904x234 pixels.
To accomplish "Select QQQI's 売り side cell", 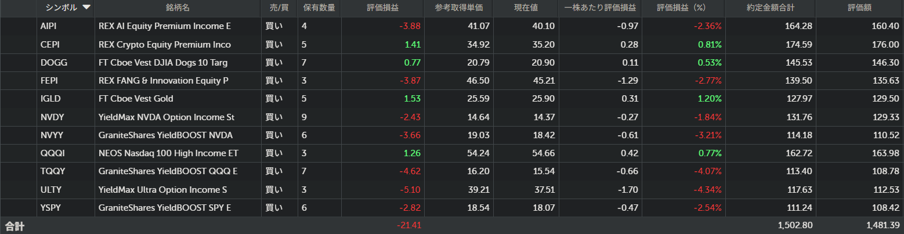I will point(271,153).
